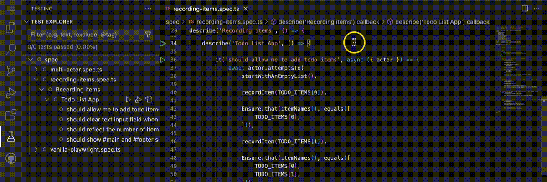Collapse the recording-items.spec.ts tree node

click(36, 80)
